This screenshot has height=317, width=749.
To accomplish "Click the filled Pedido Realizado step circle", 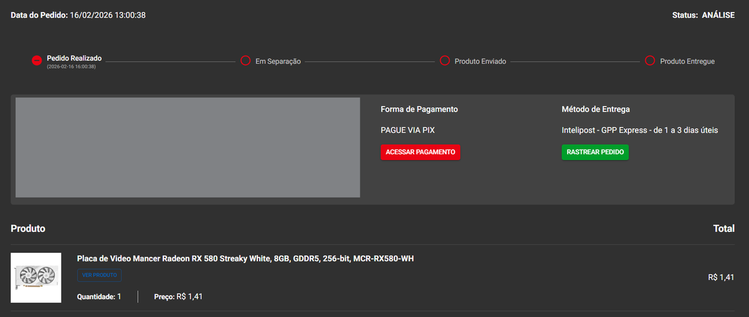I will point(37,60).
